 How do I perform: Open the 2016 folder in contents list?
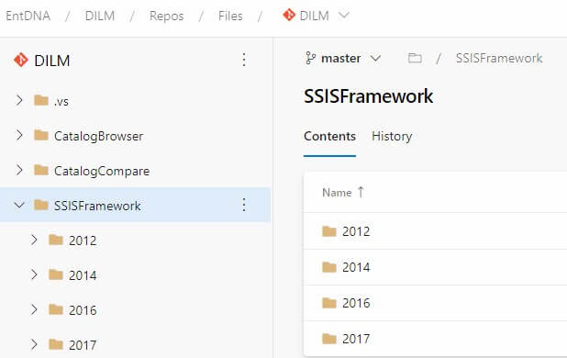(356, 303)
